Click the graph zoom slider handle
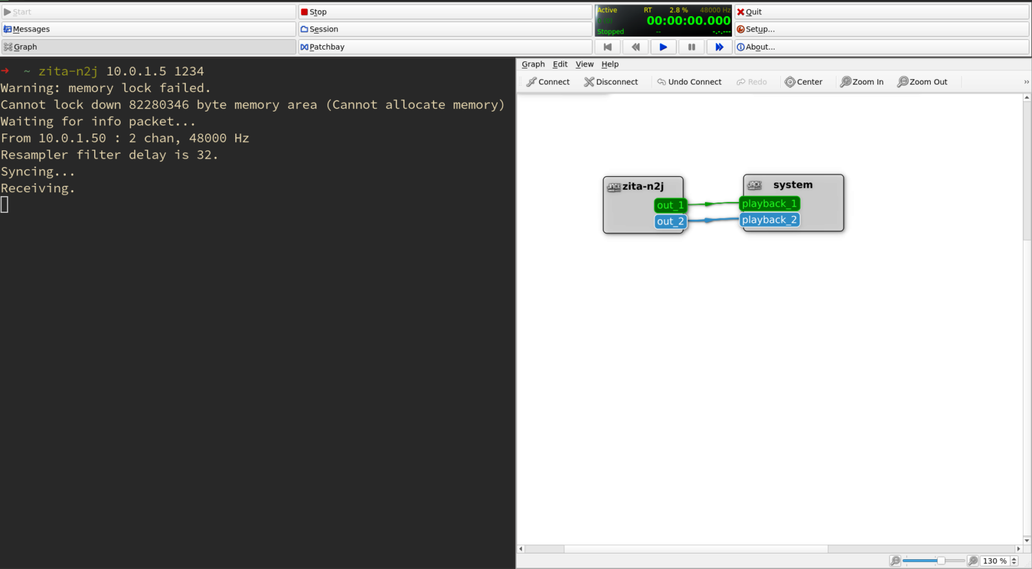Viewport: 1032px width, 569px height. (x=941, y=561)
